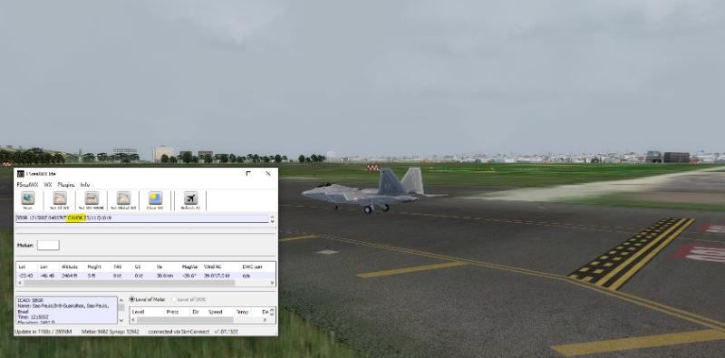
Task: Click the Set WX SBGR icon
Action: point(92,198)
